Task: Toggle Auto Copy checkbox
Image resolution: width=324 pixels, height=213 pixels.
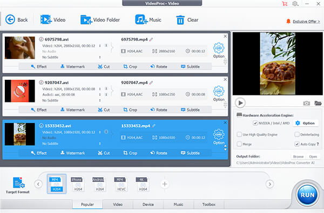Action: [297, 144]
